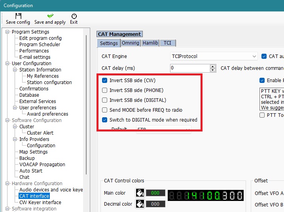The height and width of the screenshot is (212, 284).
Task: Click the Main color 000 swatch
Action: click(155, 193)
